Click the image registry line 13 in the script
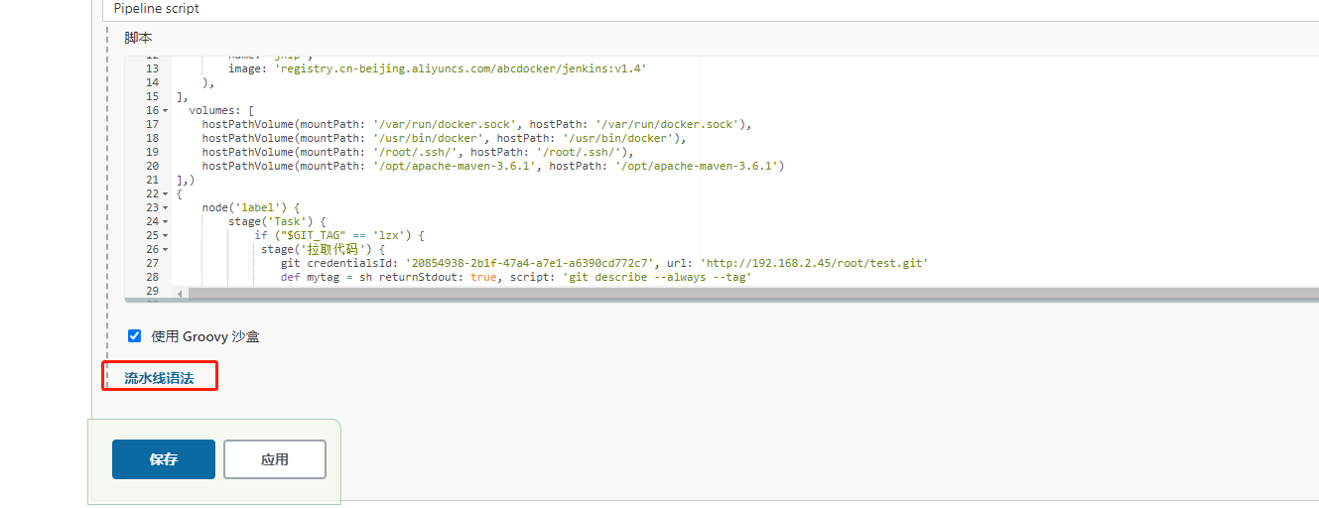Viewport: 1319px width, 508px height. point(438,68)
